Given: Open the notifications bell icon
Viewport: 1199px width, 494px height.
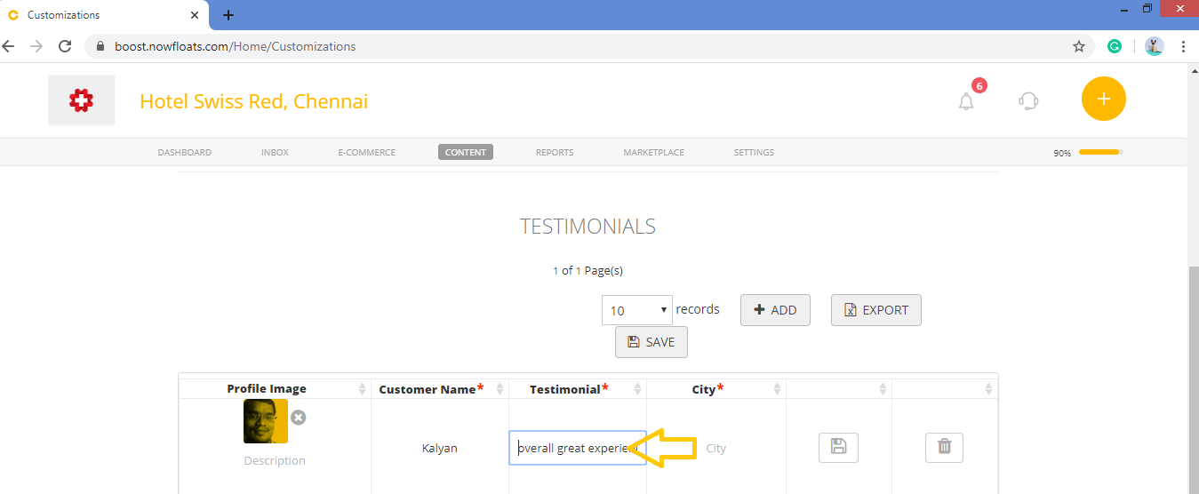Looking at the screenshot, I should click(966, 101).
